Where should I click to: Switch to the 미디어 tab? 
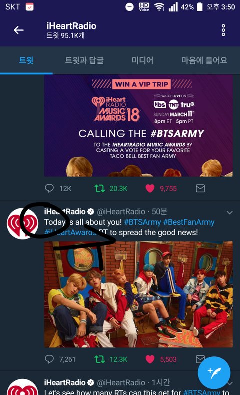142,60
